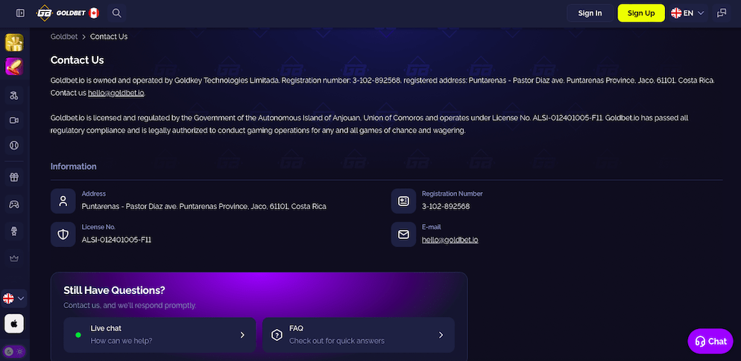Click the License No. shield icon
The width and height of the screenshot is (741, 361).
[63, 234]
